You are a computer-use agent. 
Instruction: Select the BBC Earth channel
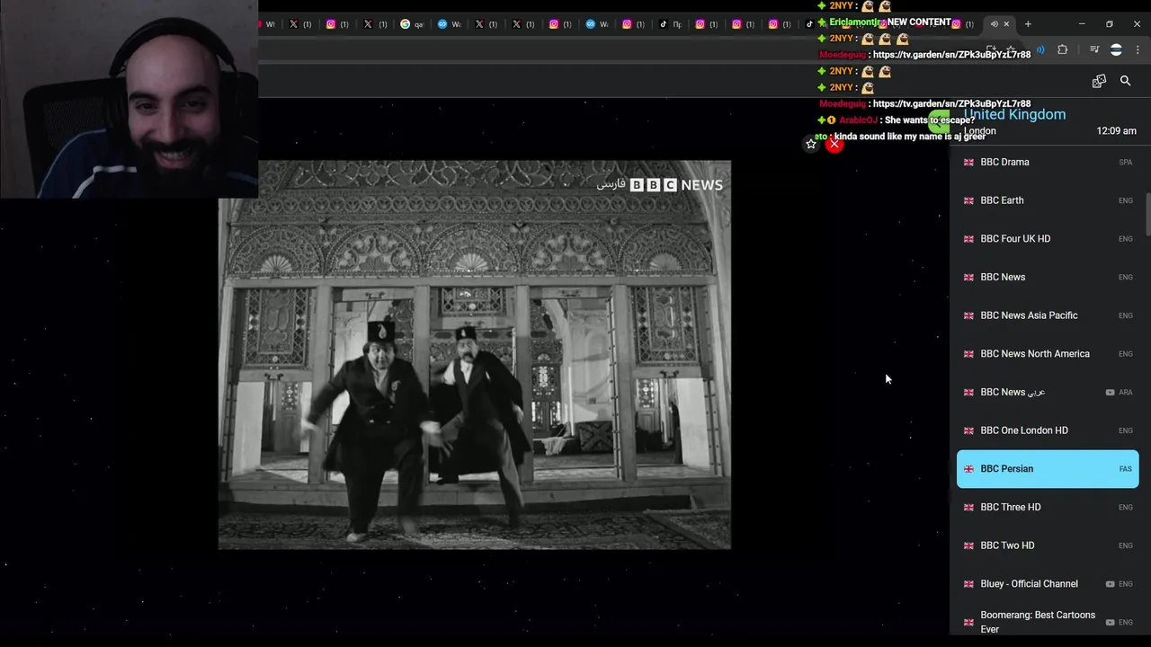pos(1048,200)
